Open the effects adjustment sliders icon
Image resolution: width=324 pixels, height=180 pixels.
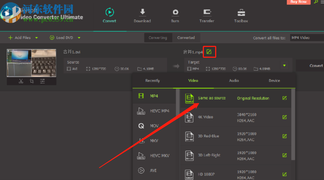click(42, 81)
